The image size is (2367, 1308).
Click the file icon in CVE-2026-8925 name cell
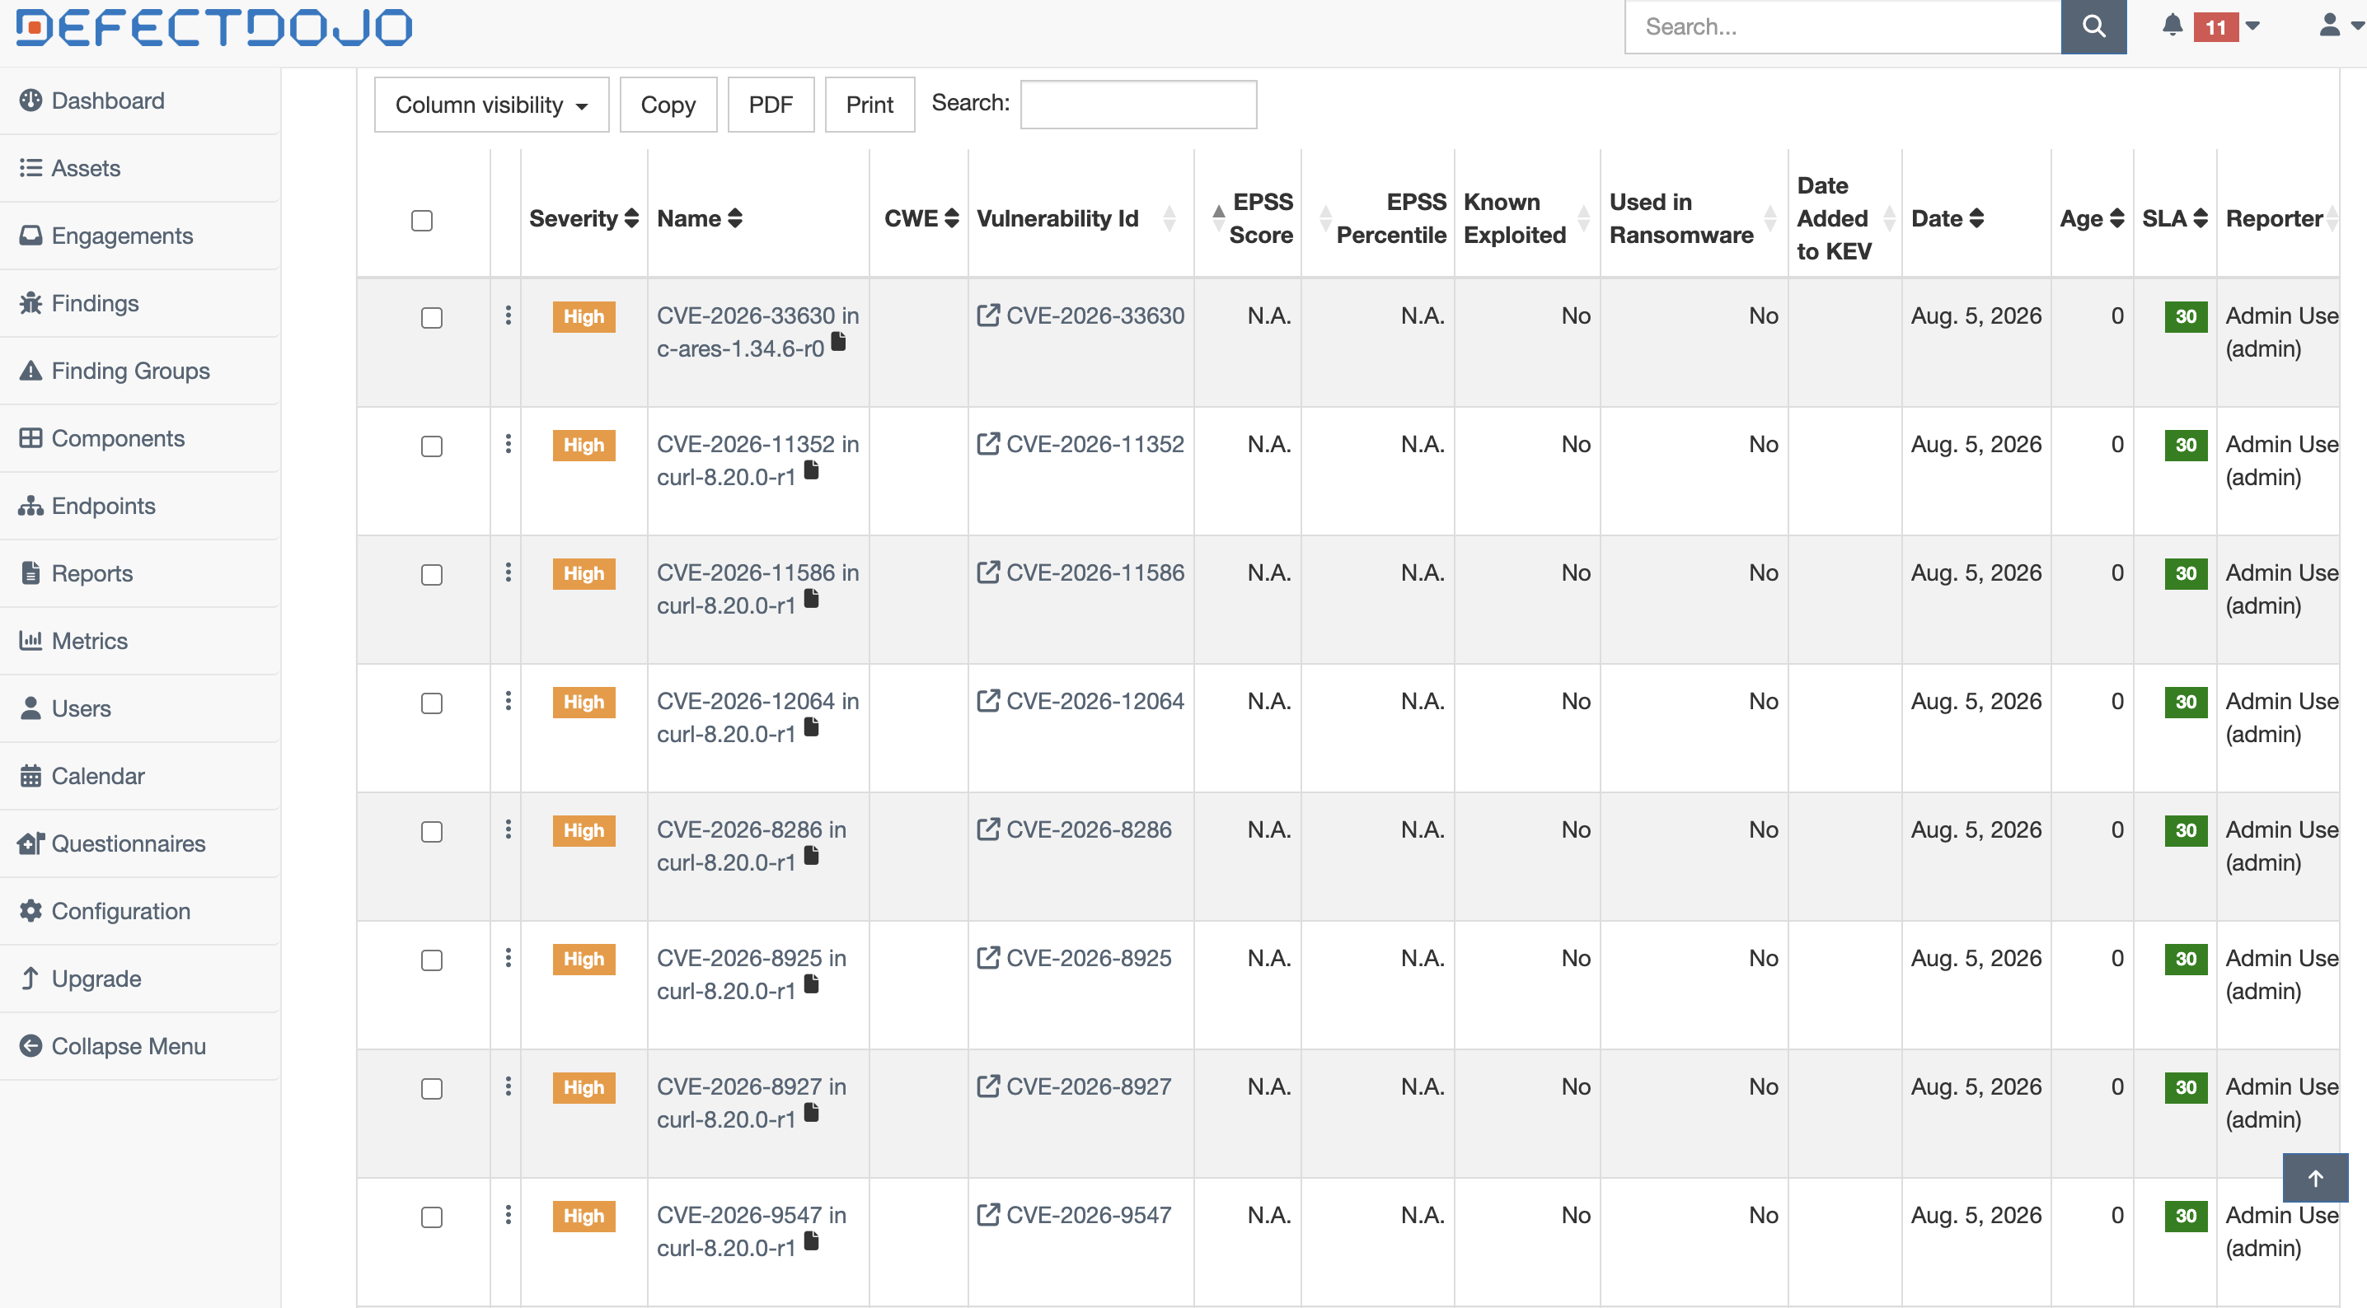[811, 984]
